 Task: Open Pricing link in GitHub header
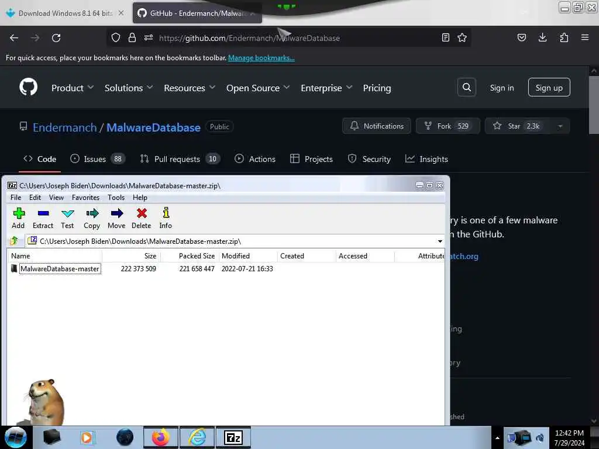pos(377,88)
